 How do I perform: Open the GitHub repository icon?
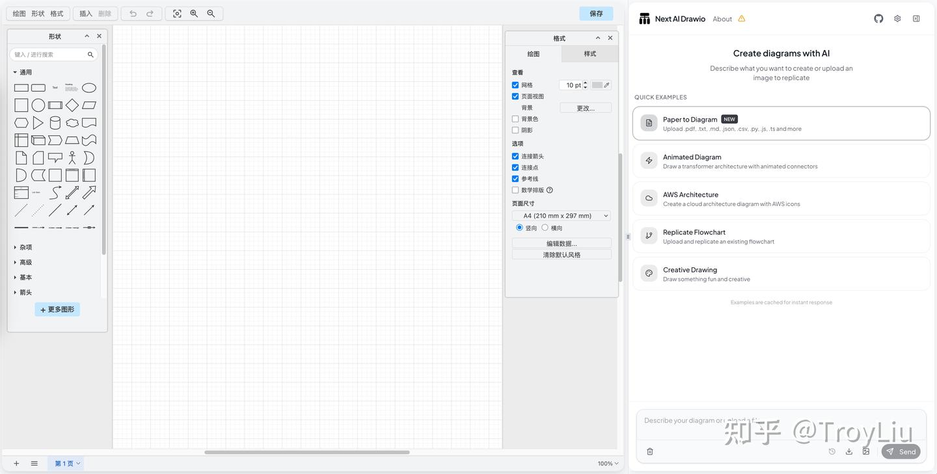(x=878, y=19)
